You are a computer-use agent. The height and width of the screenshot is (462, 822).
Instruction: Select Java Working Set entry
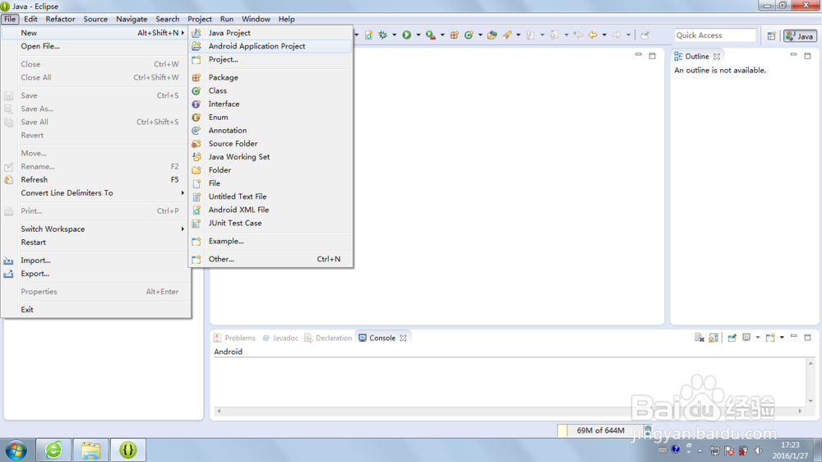pos(270,157)
